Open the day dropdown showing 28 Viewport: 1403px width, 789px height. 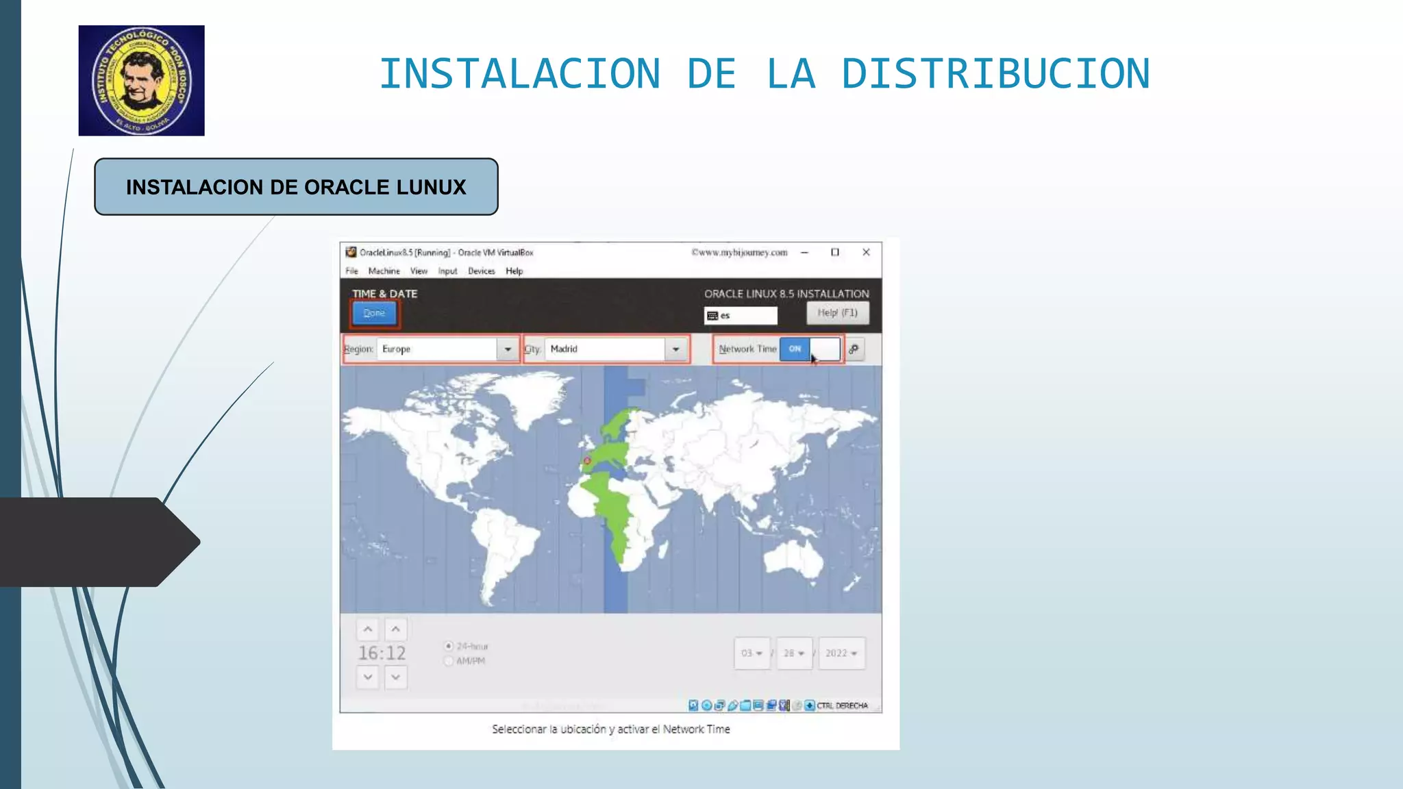[795, 653]
